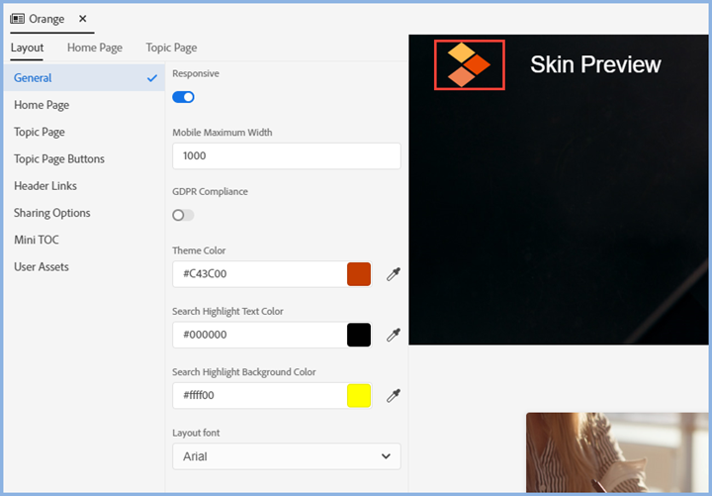Pick Search Highlight Text Color with eyedropper
Image resolution: width=712 pixels, height=497 pixels.
coord(393,335)
